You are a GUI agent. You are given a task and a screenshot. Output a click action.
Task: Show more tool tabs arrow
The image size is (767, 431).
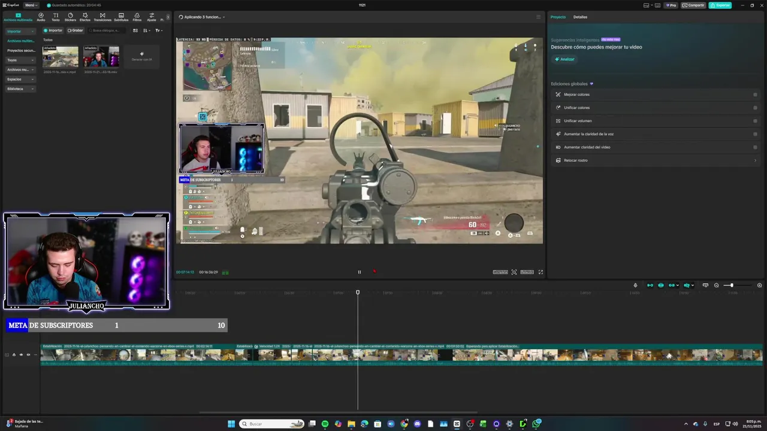pos(168,17)
